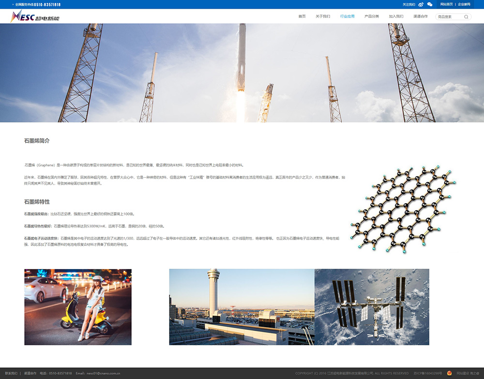
Task: Open 渠道合作 in the top navigation
Action: point(421,16)
